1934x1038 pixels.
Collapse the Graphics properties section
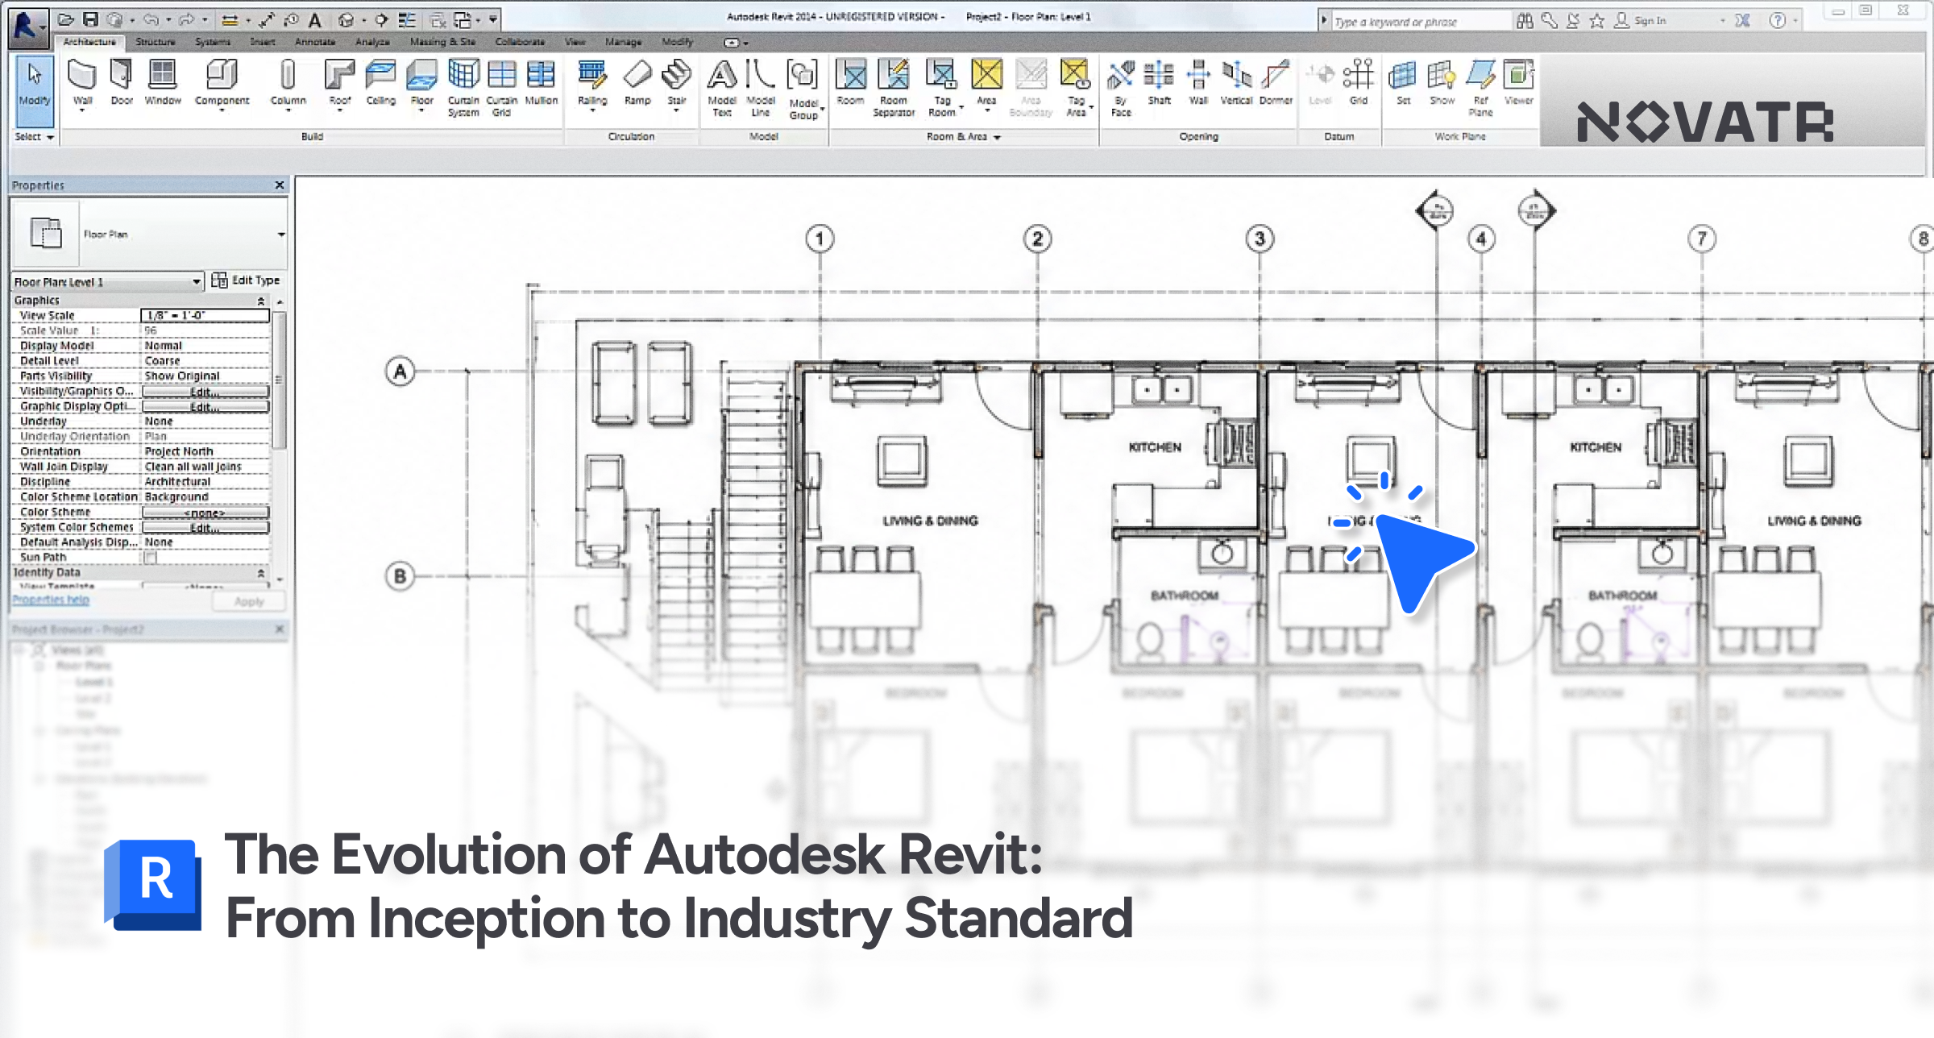(x=260, y=301)
